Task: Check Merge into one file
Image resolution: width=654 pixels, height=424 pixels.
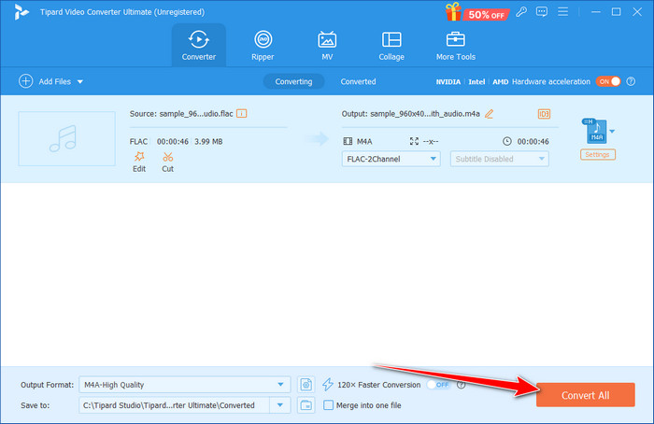Action: click(x=328, y=405)
